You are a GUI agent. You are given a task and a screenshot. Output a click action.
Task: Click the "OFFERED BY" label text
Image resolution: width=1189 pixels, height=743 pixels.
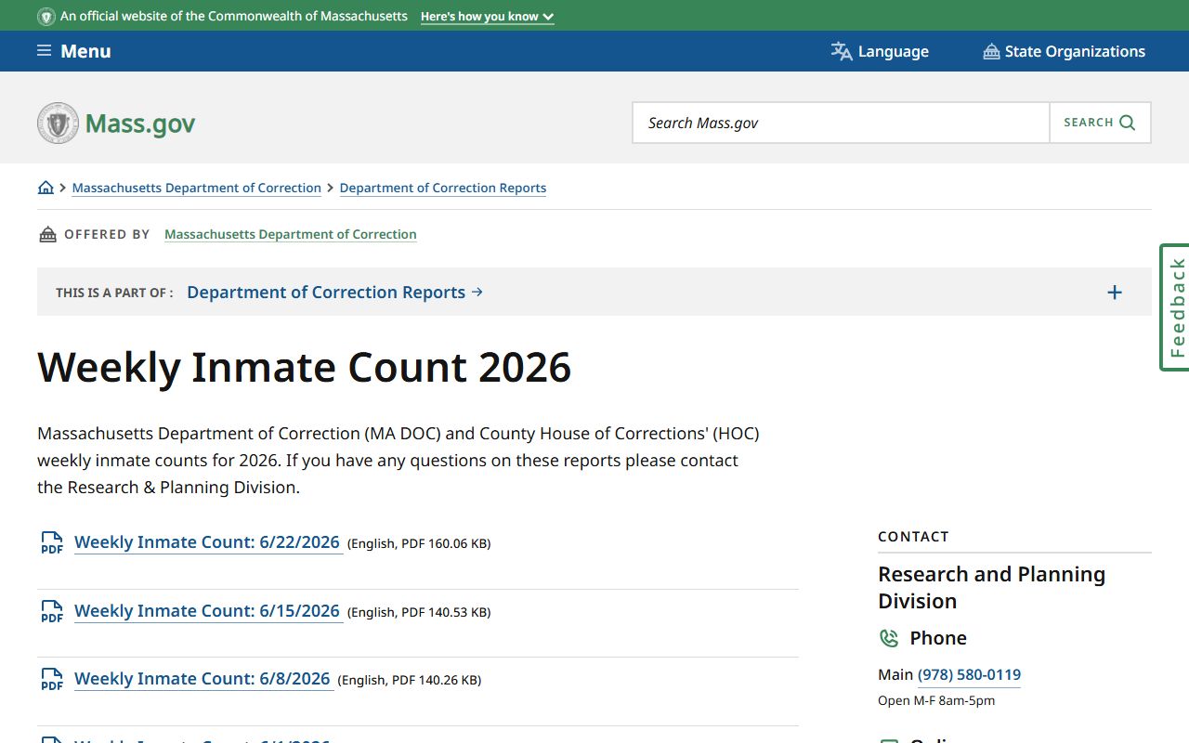click(x=107, y=234)
